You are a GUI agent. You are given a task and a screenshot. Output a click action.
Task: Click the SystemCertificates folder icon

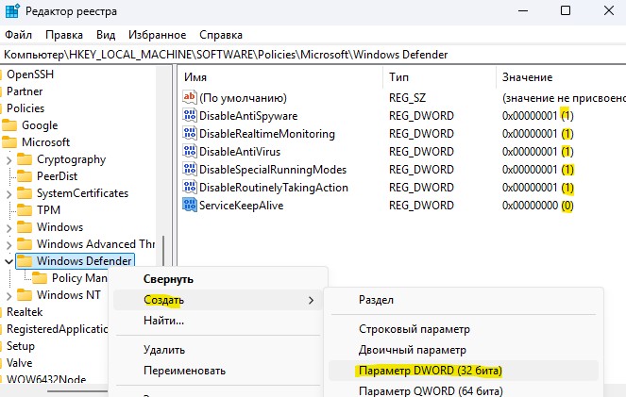click(25, 193)
